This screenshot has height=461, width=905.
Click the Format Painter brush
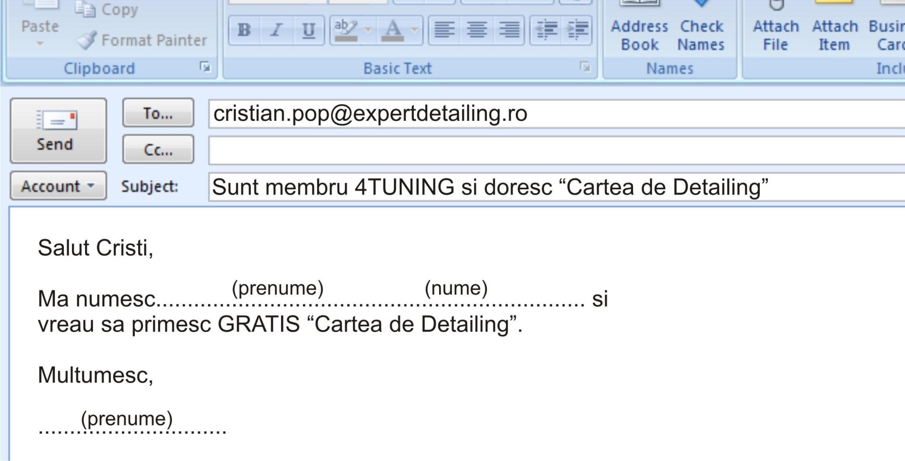(x=142, y=40)
